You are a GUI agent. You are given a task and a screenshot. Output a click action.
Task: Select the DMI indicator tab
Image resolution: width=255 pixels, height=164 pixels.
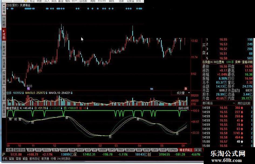point(72,150)
